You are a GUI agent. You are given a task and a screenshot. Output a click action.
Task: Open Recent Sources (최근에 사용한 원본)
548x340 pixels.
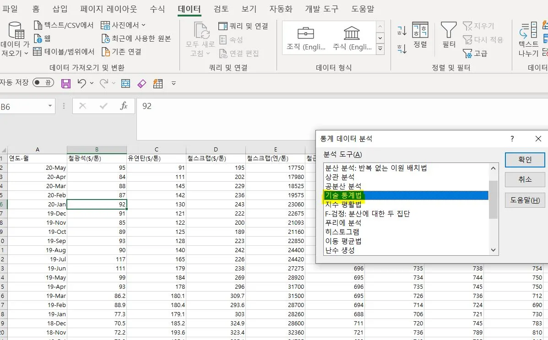pos(136,38)
